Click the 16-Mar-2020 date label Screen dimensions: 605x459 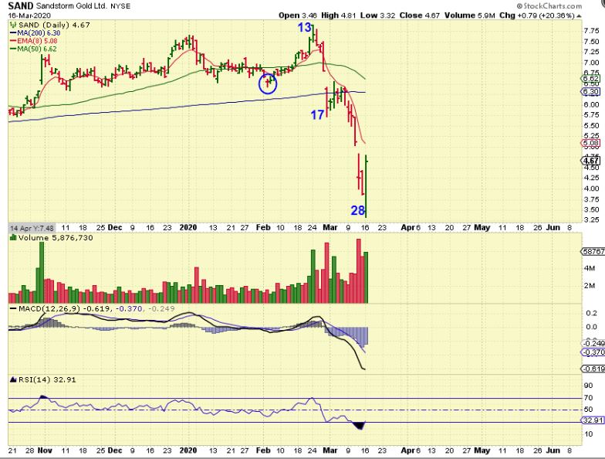click(x=29, y=15)
